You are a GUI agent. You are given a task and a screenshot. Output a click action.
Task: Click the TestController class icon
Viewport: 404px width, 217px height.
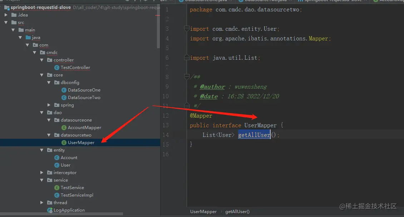point(57,68)
